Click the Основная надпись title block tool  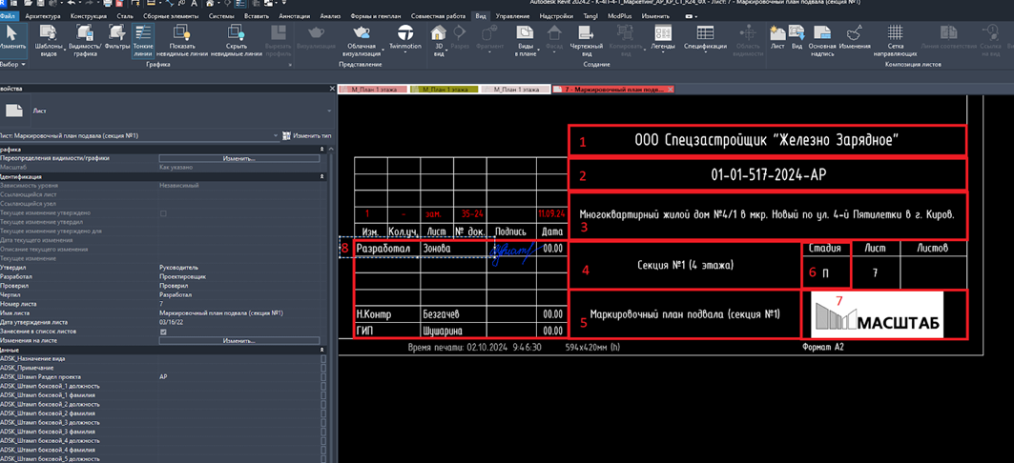coord(822,41)
